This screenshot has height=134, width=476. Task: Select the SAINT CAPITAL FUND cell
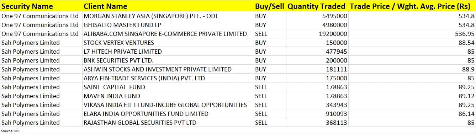click(168, 87)
